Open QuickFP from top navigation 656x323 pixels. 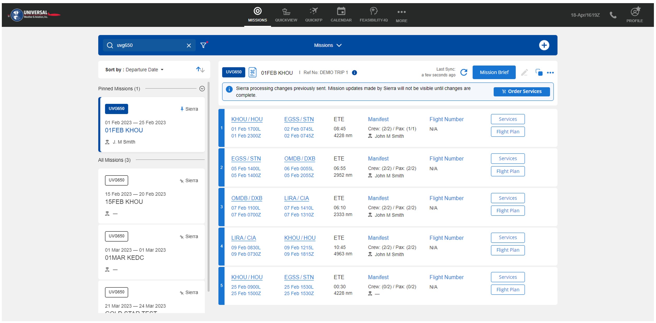click(x=314, y=15)
